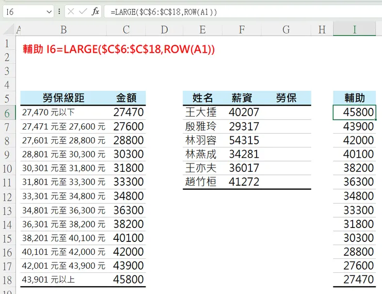Select cell '36,301 元至 38,200 元'

coord(63,224)
